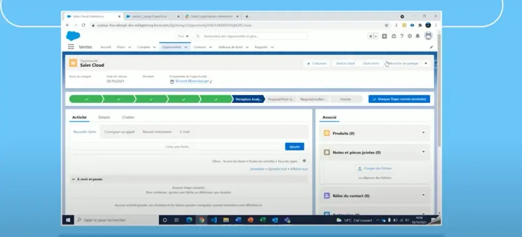
Task: Open Notes et pièces jointes dropdown arrow
Action: 424,152
